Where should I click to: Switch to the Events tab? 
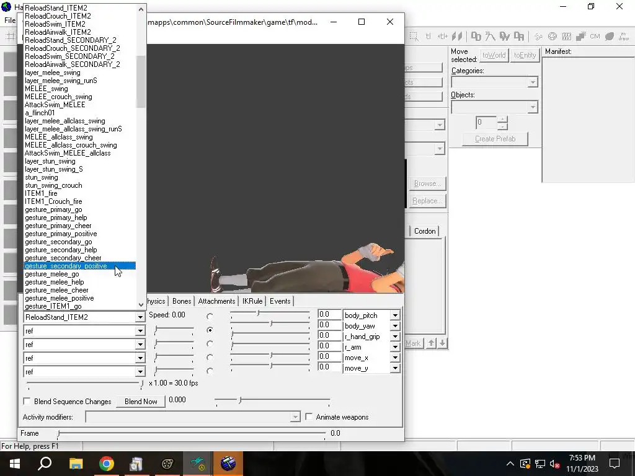pos(280,301)
